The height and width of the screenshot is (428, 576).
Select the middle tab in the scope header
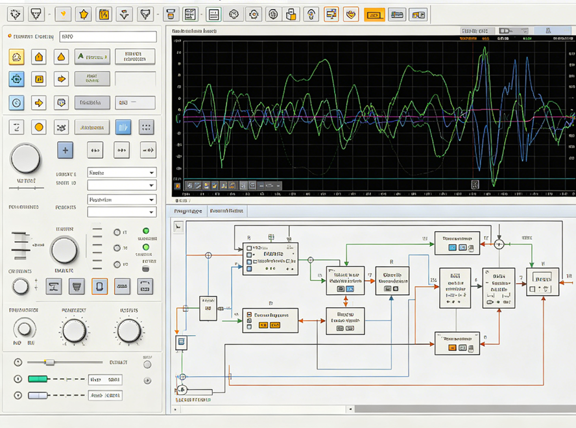click(514, 31)
